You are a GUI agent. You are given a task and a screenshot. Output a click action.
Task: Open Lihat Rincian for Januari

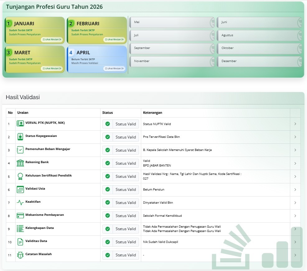click(52, 40)
